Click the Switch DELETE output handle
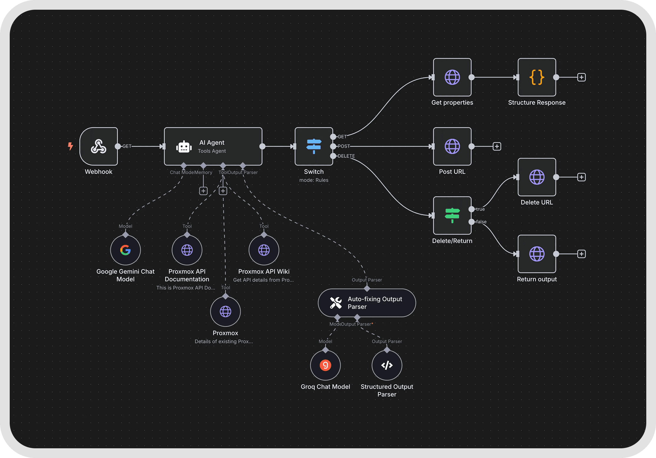656x458 pixels. pyautogui.click(x=333, y=156)
